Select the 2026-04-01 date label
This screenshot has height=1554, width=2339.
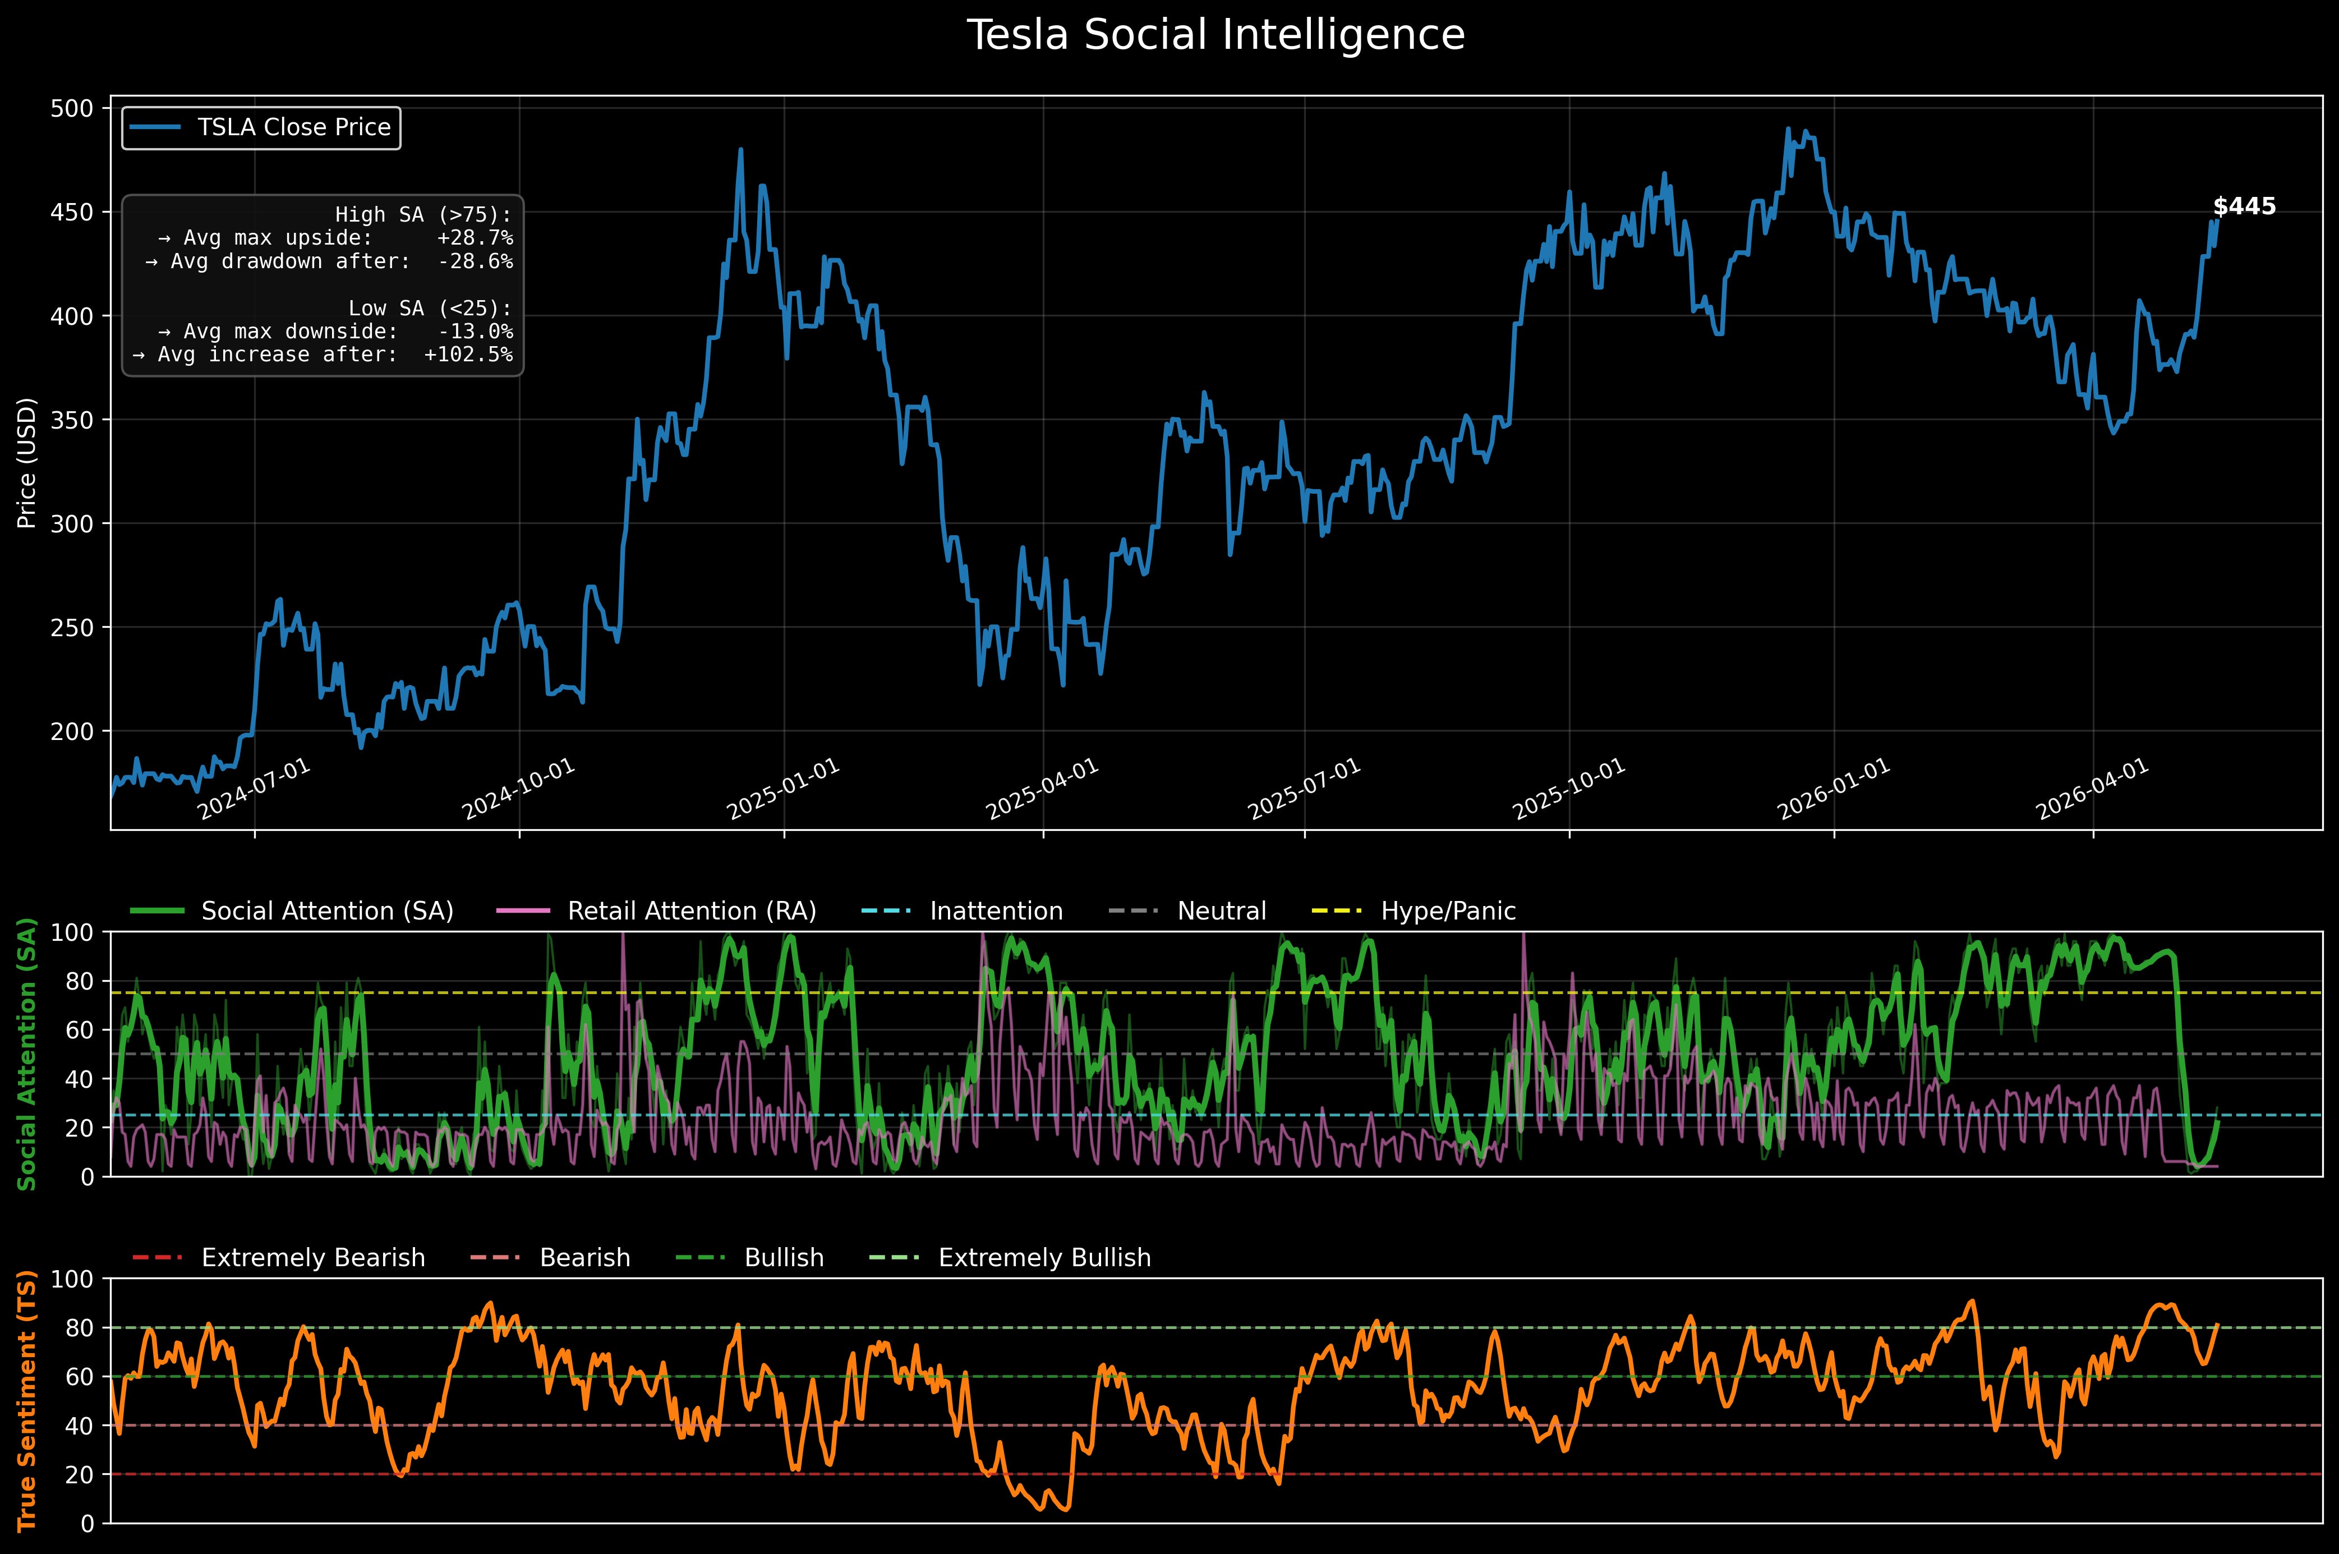pos(2092,791)
